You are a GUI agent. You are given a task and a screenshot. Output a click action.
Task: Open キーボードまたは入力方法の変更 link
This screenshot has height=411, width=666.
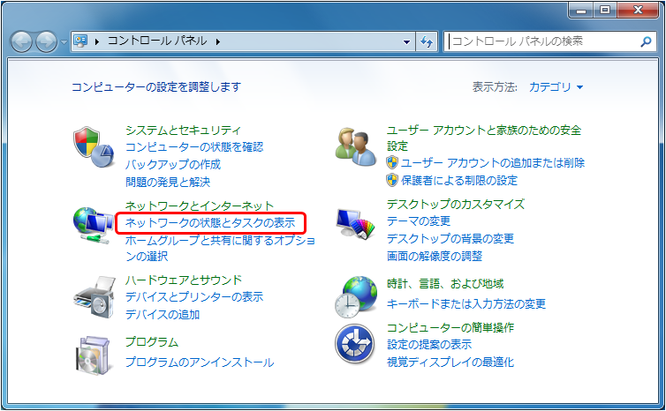466,303
